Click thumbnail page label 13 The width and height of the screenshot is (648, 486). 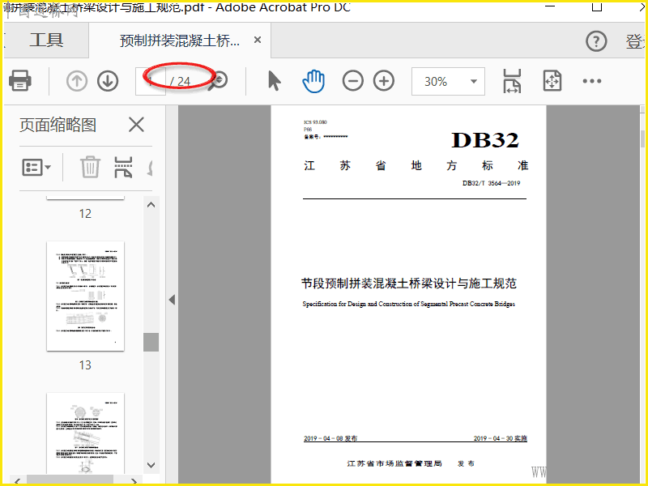(85, 365)
